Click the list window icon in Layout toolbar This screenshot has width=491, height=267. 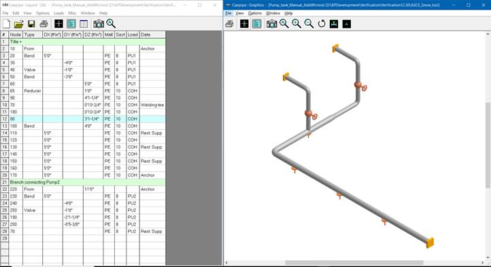click(84, 24)
